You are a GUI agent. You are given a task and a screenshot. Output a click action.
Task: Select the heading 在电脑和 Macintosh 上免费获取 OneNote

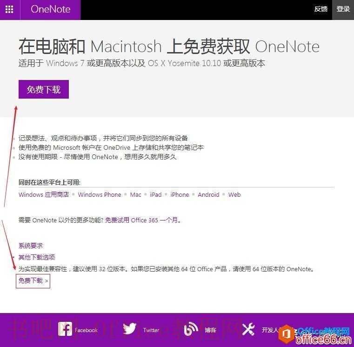pos(169,47)
